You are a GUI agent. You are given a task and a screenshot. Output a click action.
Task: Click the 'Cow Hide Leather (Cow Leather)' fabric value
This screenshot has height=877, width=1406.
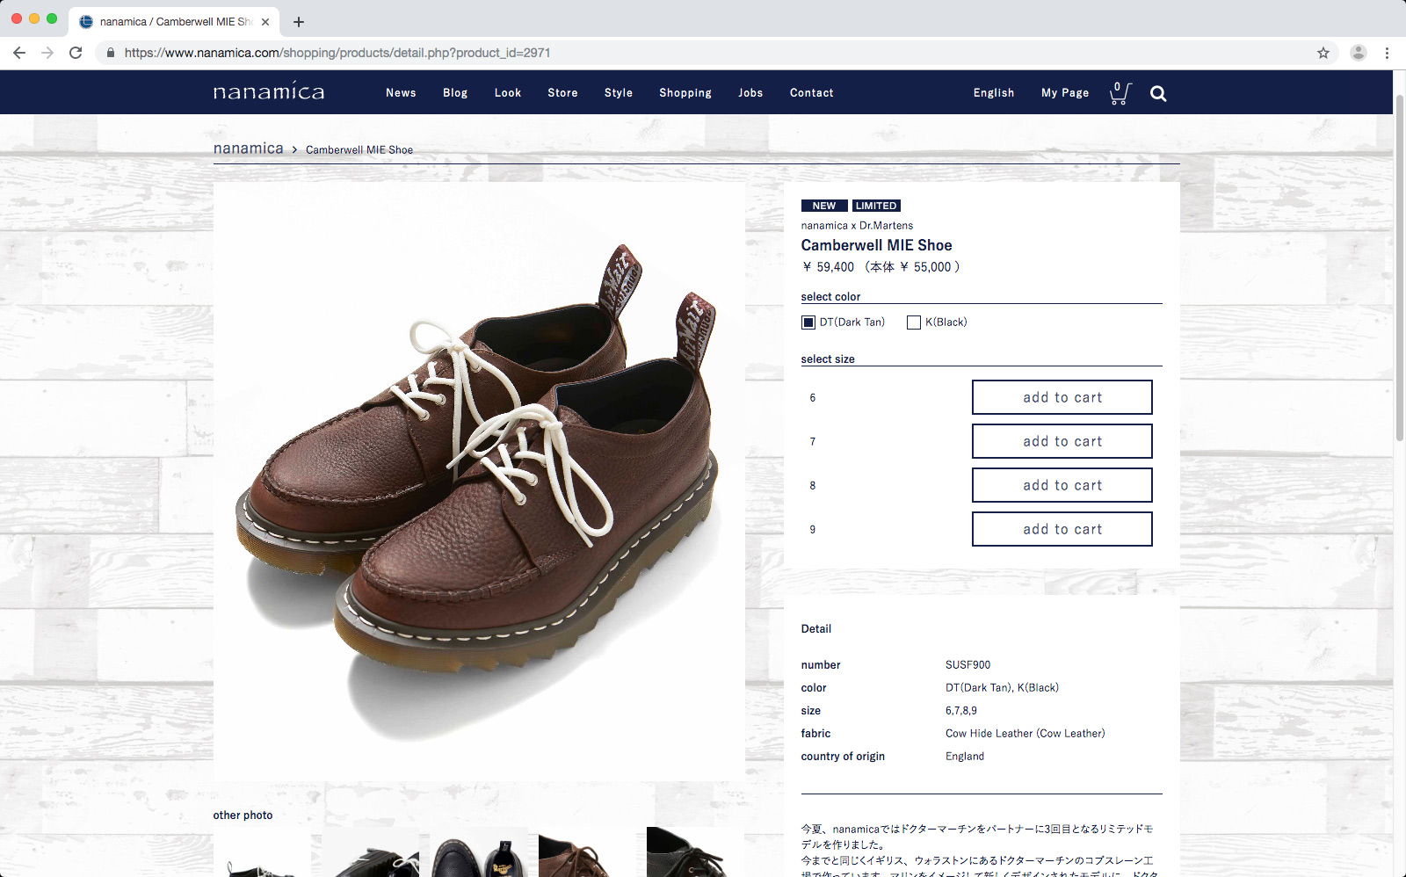(1026, 734)
